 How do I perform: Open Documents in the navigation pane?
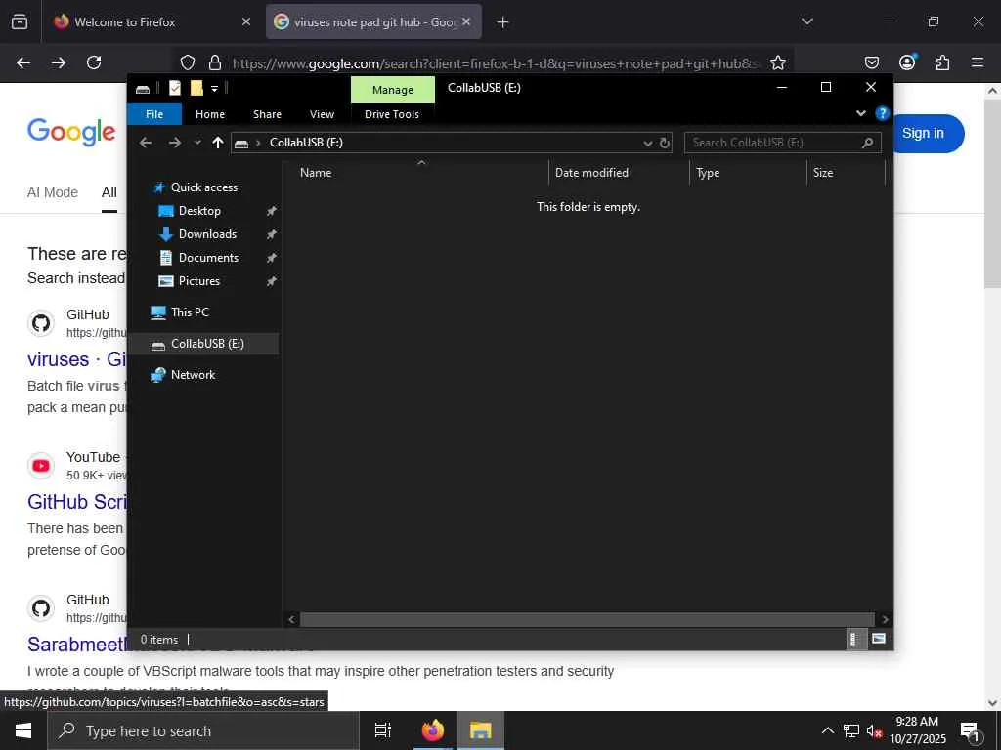[209, 258]
